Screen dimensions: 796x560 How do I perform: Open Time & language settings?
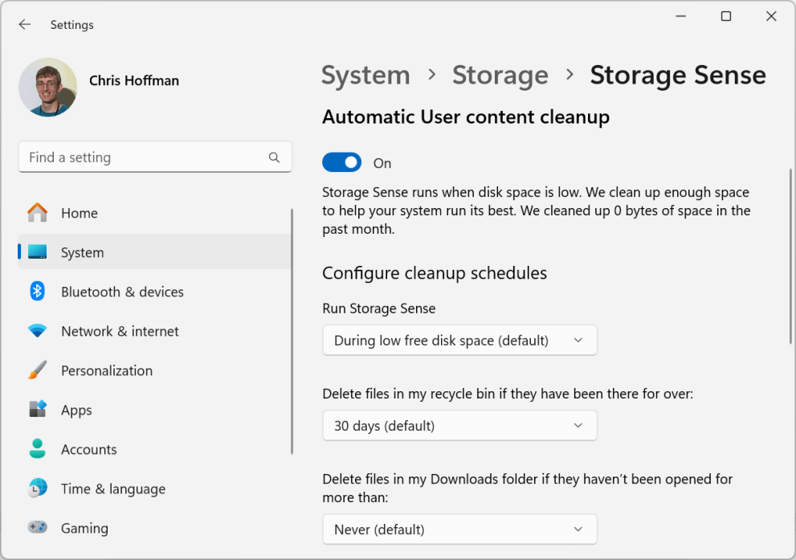pyautogui.click(x=155, y=488)
